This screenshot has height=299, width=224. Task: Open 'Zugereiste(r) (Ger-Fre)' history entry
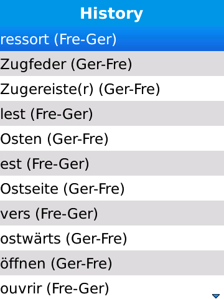pyautogui.click(x=112, y=88)
